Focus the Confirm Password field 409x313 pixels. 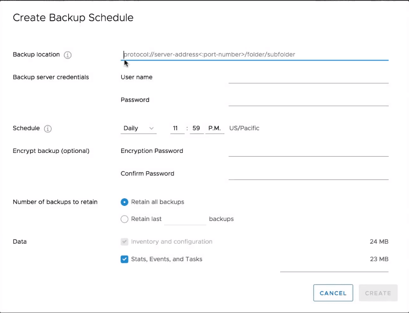(x=308, y=174)
